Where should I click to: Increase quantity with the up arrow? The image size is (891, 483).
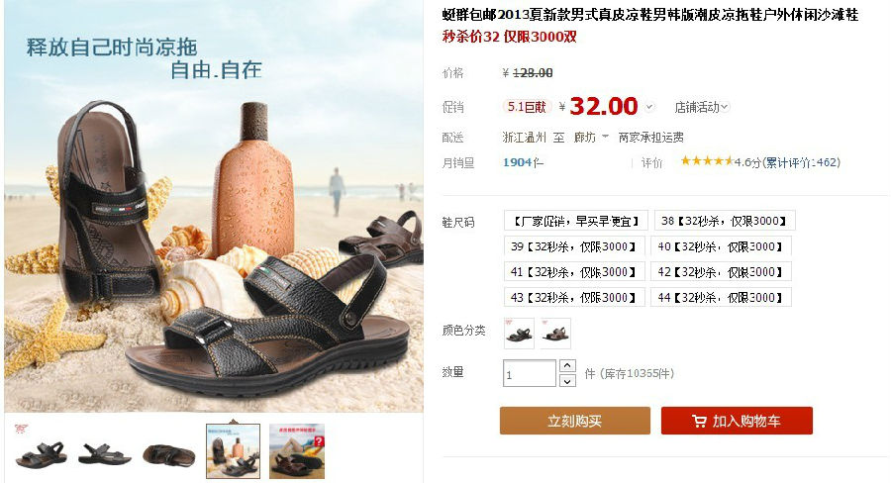[567, 365]
